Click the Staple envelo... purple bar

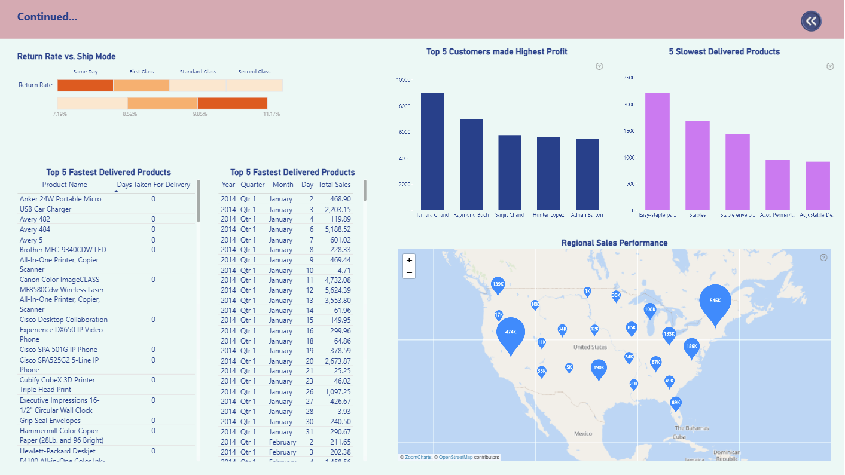point(737,171)
